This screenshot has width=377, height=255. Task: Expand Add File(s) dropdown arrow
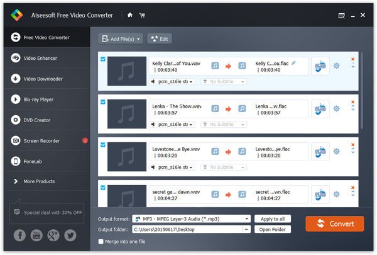[x=138, y=39]
